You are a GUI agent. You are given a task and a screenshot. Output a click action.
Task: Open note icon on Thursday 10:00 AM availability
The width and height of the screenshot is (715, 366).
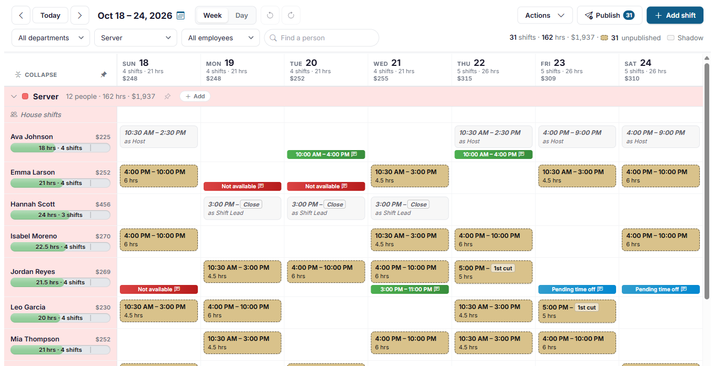520,154
